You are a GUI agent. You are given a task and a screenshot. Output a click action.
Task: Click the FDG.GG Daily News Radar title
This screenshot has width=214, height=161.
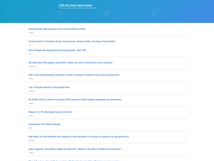[x=76, y=5]
